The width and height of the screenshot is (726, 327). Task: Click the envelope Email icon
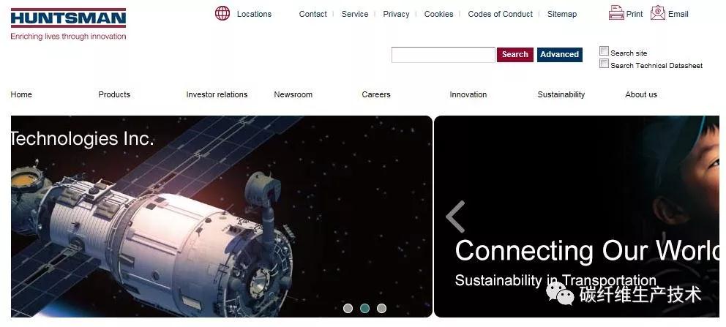point(657,12)
